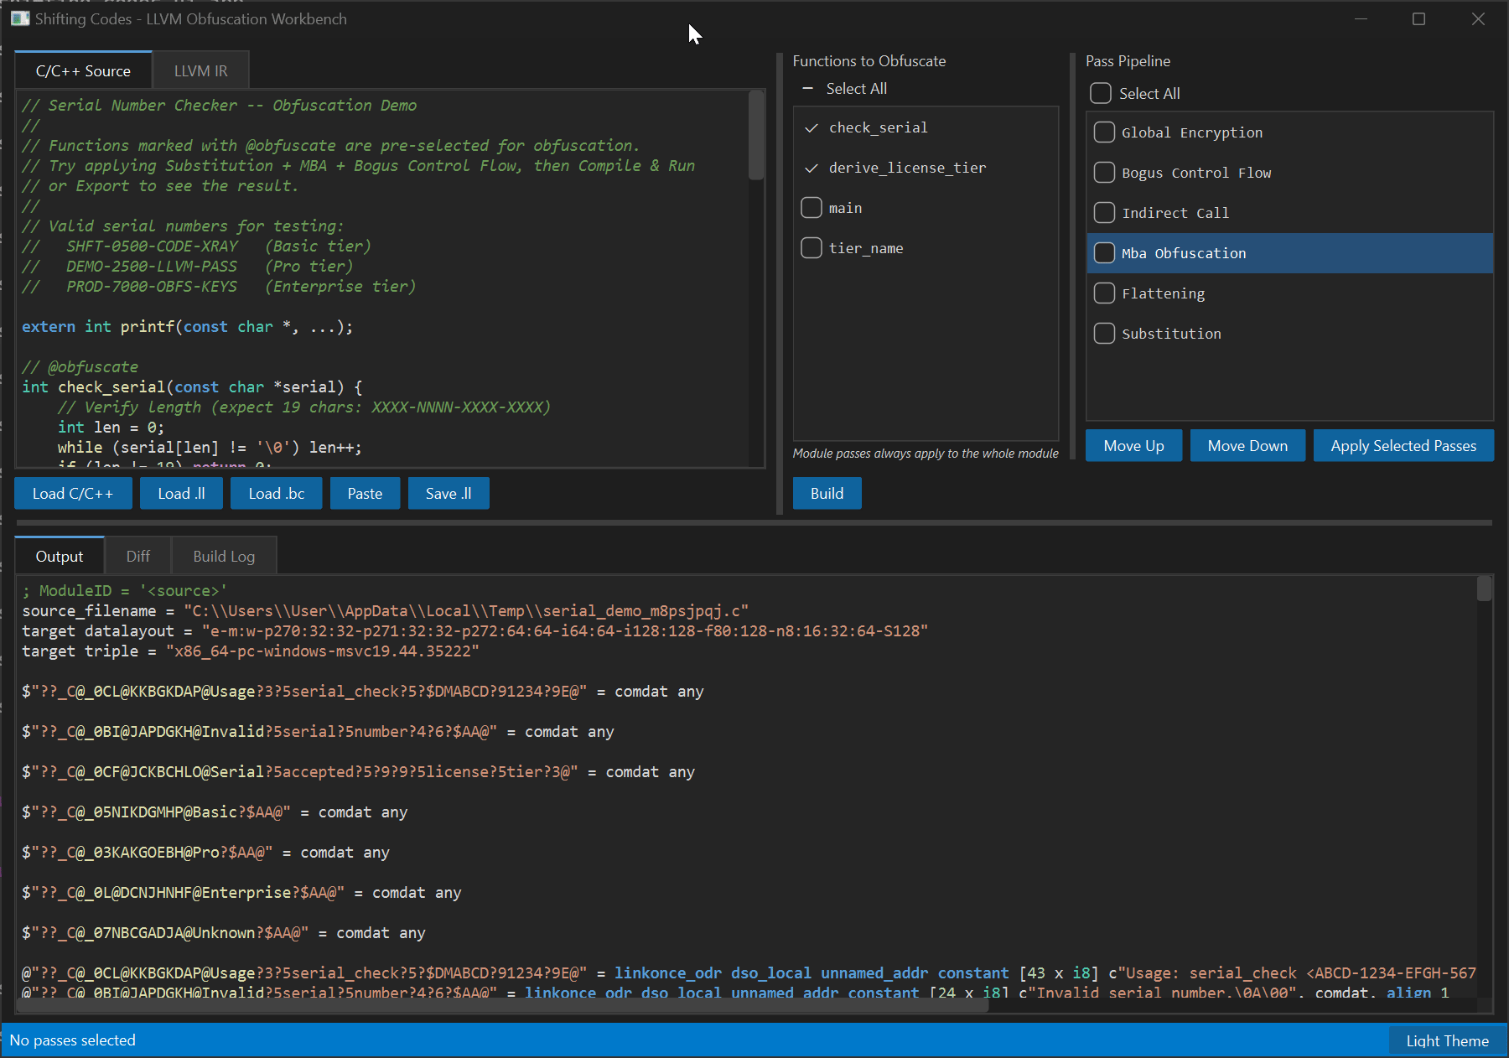Switch to Light Theme
This screenshot has height=1058, width=1509.
pyautogui.click(x=1446, y=1040)
